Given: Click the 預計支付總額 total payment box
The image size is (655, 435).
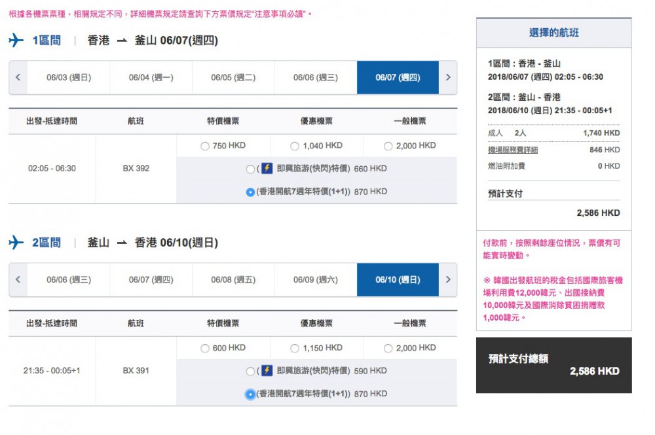Looking at the screenshot, I should coord(553,365).
